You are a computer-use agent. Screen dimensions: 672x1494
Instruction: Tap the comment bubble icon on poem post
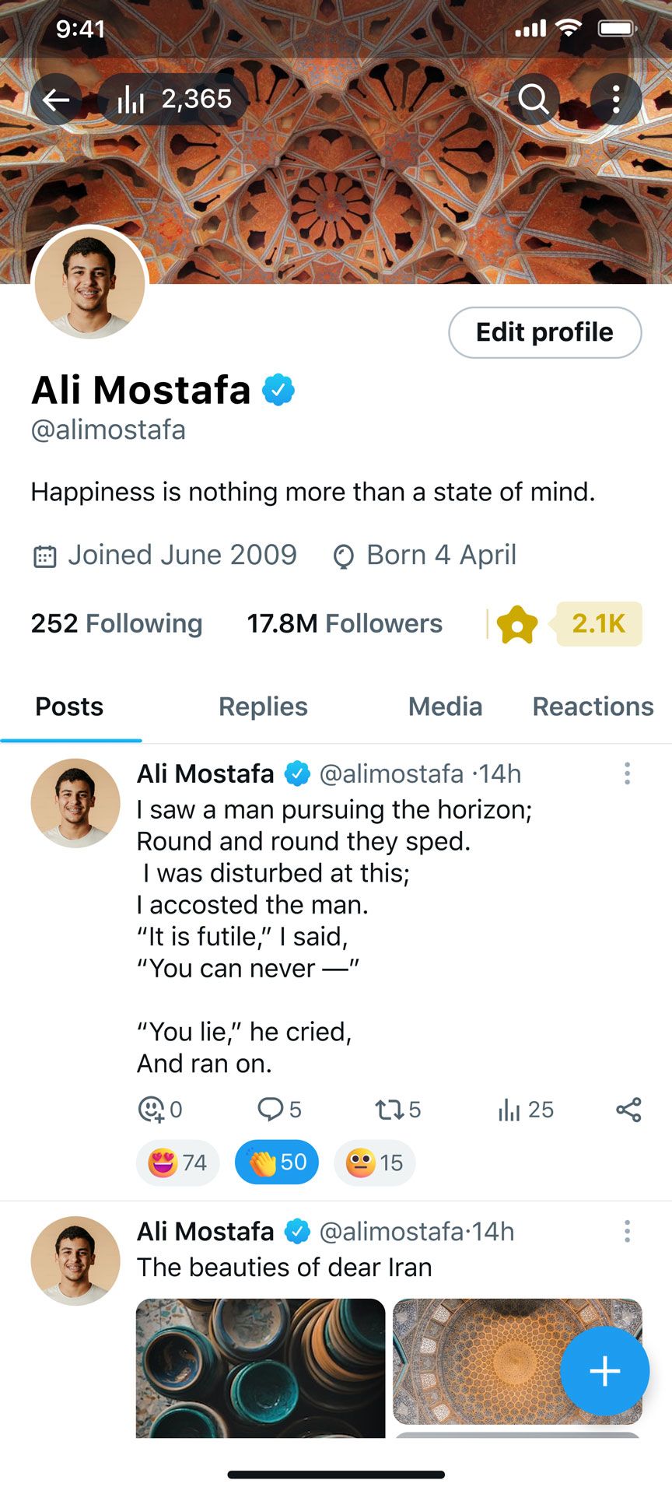271,1109
